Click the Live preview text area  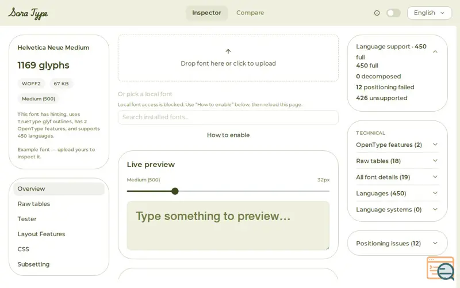228,226
